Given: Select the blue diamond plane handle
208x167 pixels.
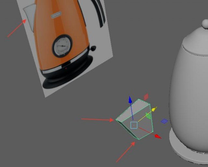Looking at the screenshot, I should point(164,121).
